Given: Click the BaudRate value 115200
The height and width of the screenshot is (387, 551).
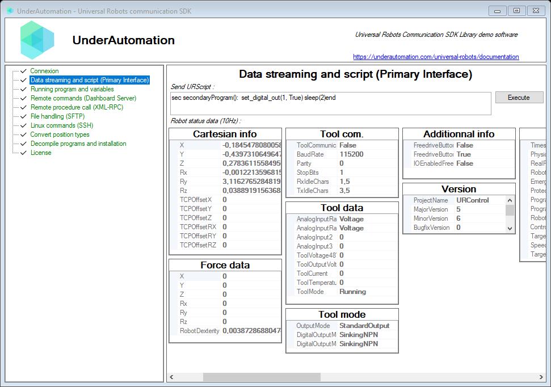Looking at the screenshot, I should click(x=351, y=154).
